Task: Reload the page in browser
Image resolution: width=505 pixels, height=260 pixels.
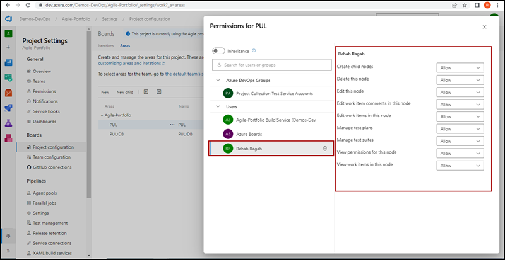Action: (x=28, y=5)
